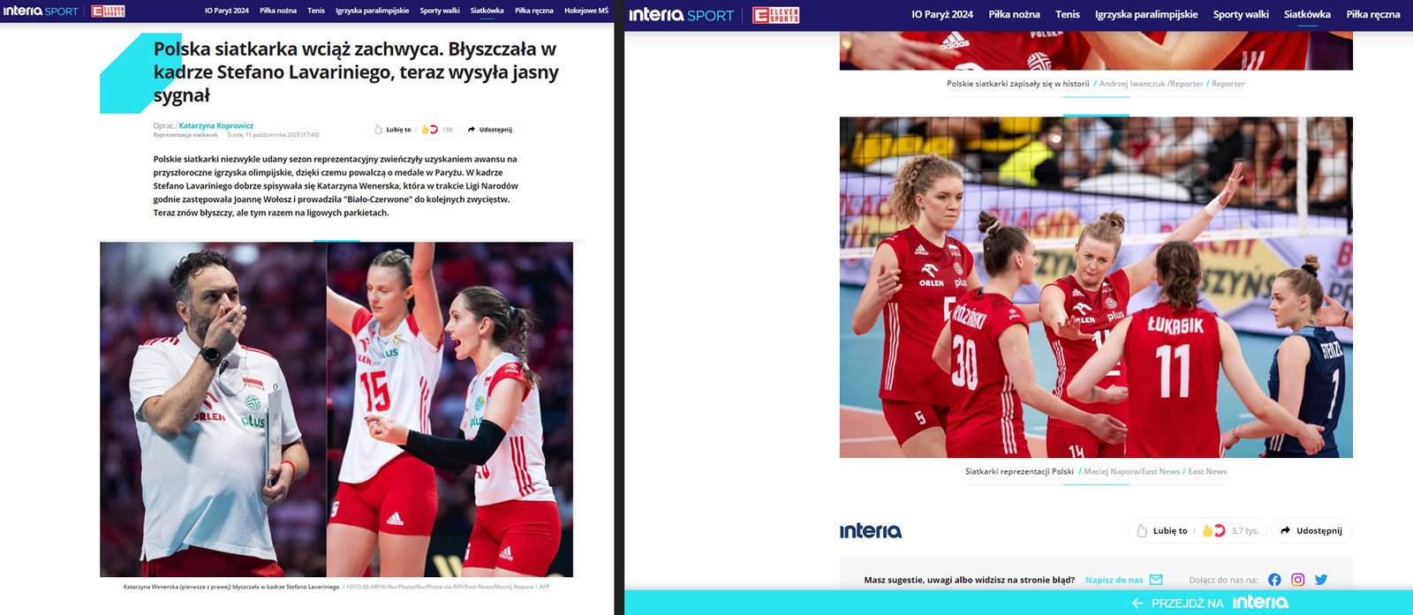1413x615 pixels.
Task: Click thumbs-up icon beside Lubię to, left article
Action: tap(378, 130)
